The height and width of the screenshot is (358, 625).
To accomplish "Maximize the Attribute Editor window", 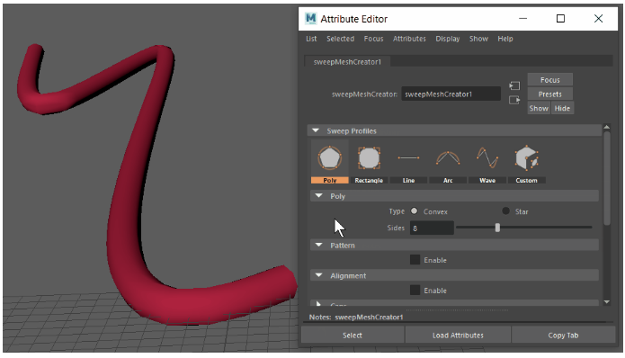I will [560, 18].
